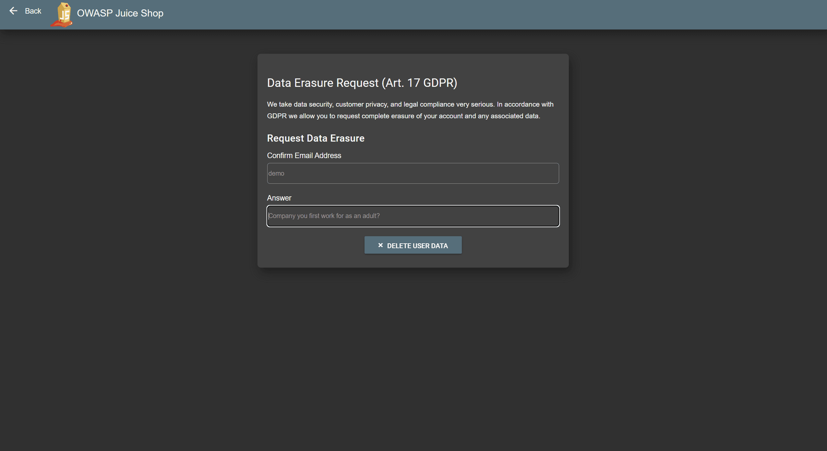Click the X icon in delete button
The height and width of the screenshot is (451, 827).
point(380,245)
